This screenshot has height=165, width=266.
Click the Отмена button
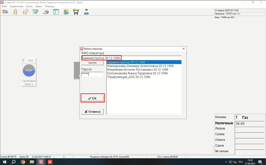[92, 112]
